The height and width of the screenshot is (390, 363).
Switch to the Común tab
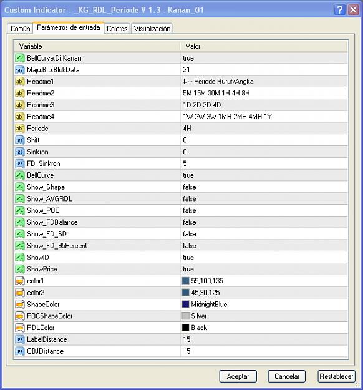[x=20, y=29]
